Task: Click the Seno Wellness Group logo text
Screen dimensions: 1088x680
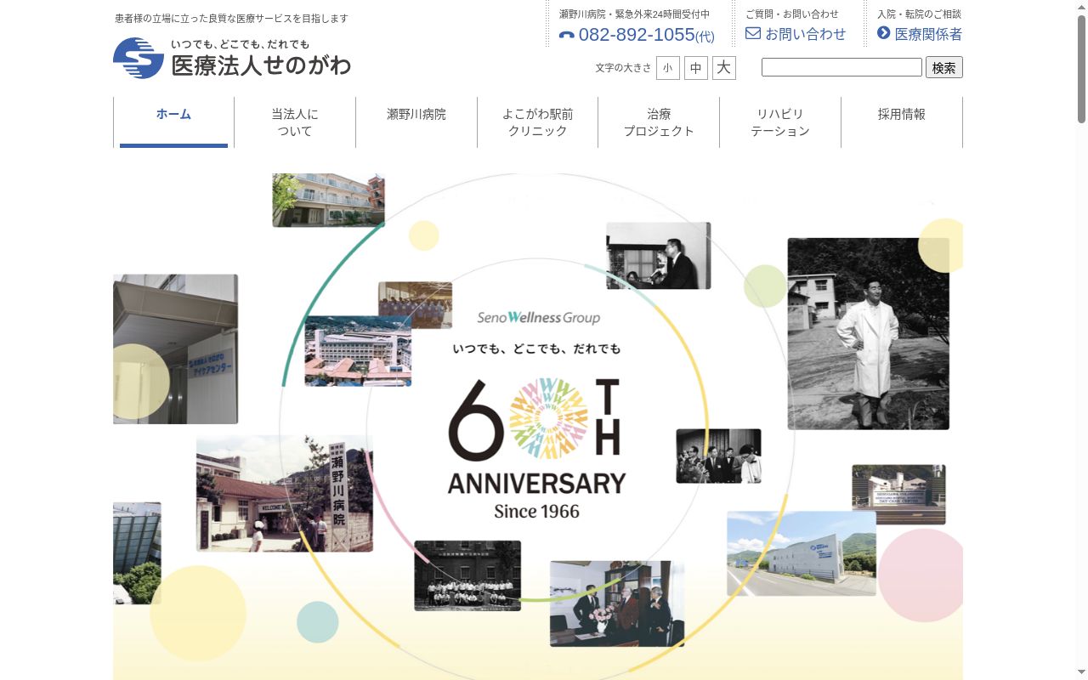Action: click(x=538, y=317)
